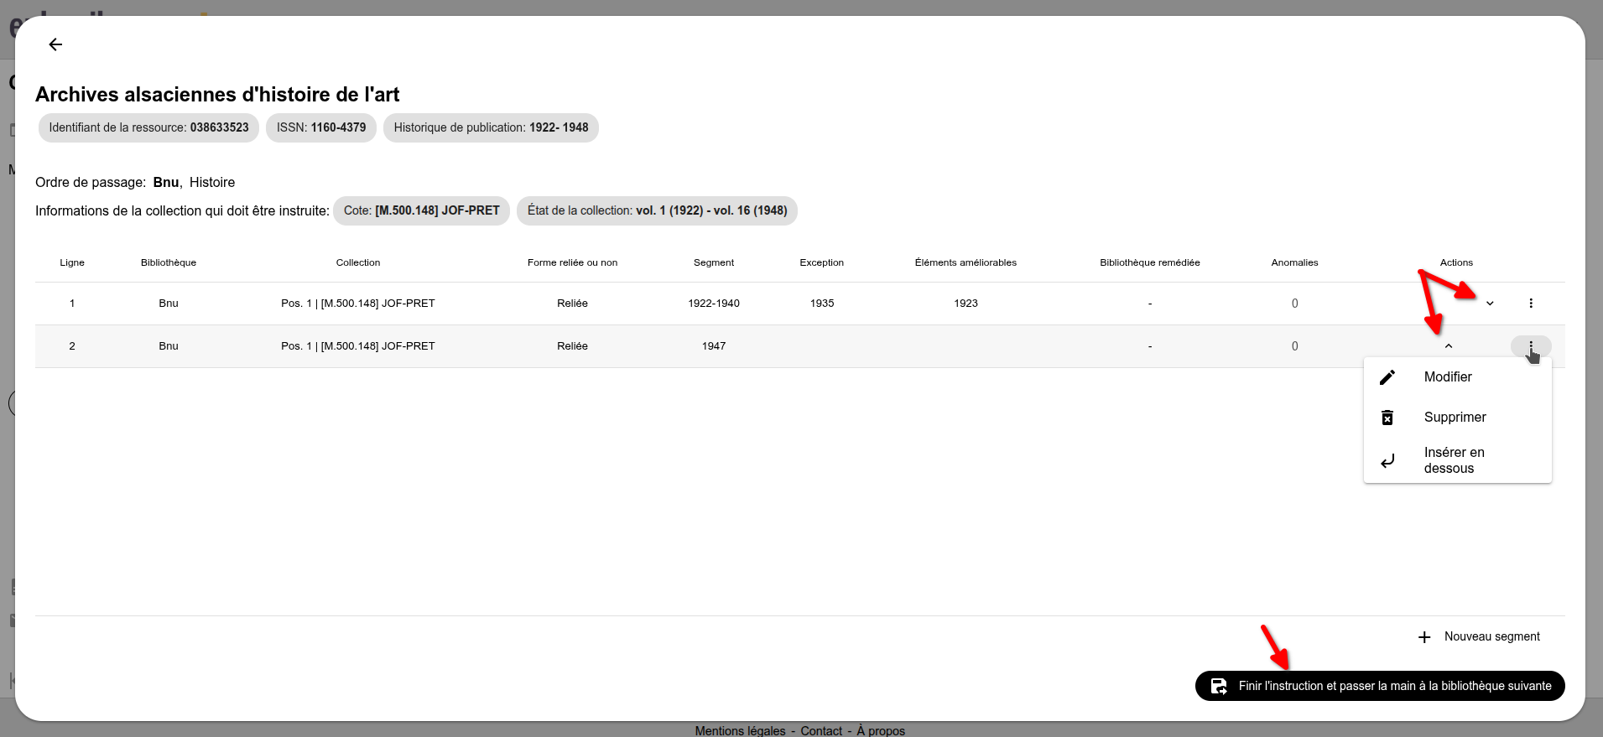Image resolution: width=1603 pixels, height=737 pixels.
Task: Click the pencil icon beside Modifier
Action: (x=1387, y=377)
